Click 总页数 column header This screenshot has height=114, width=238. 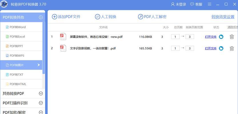[178, 27]
